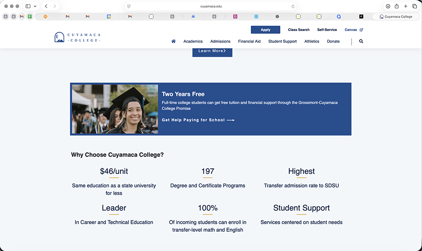The width and height of the screenshot is (422, 251).
Task: Open Self-Service link
Action: 327,30
